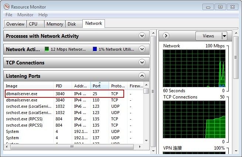Click graphs pane scroll-up arrow
The height and width of the screenshot is (157, 242).
tap(236, 33)
